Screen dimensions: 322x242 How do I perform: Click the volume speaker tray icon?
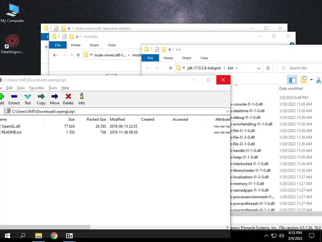[281, 236]
